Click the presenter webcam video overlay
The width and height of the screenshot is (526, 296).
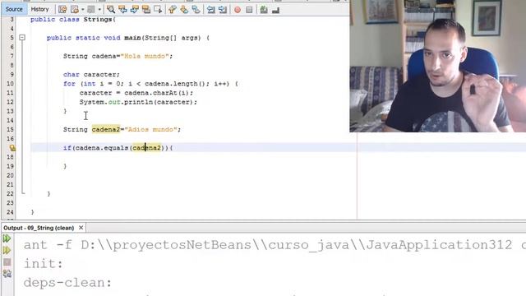(x=437, y=66)
